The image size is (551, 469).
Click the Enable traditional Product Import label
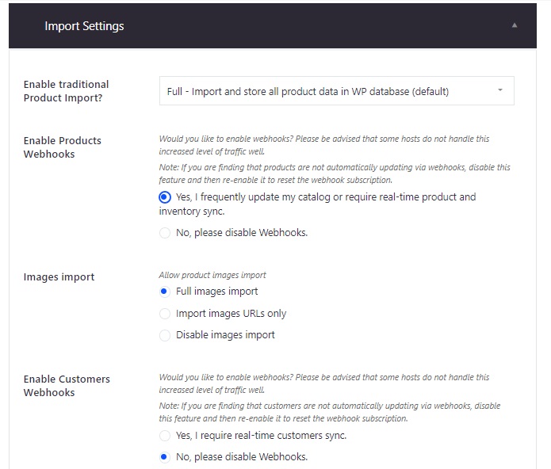tap(67, 90)
